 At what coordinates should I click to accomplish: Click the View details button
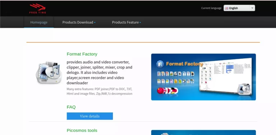point(90,116)
